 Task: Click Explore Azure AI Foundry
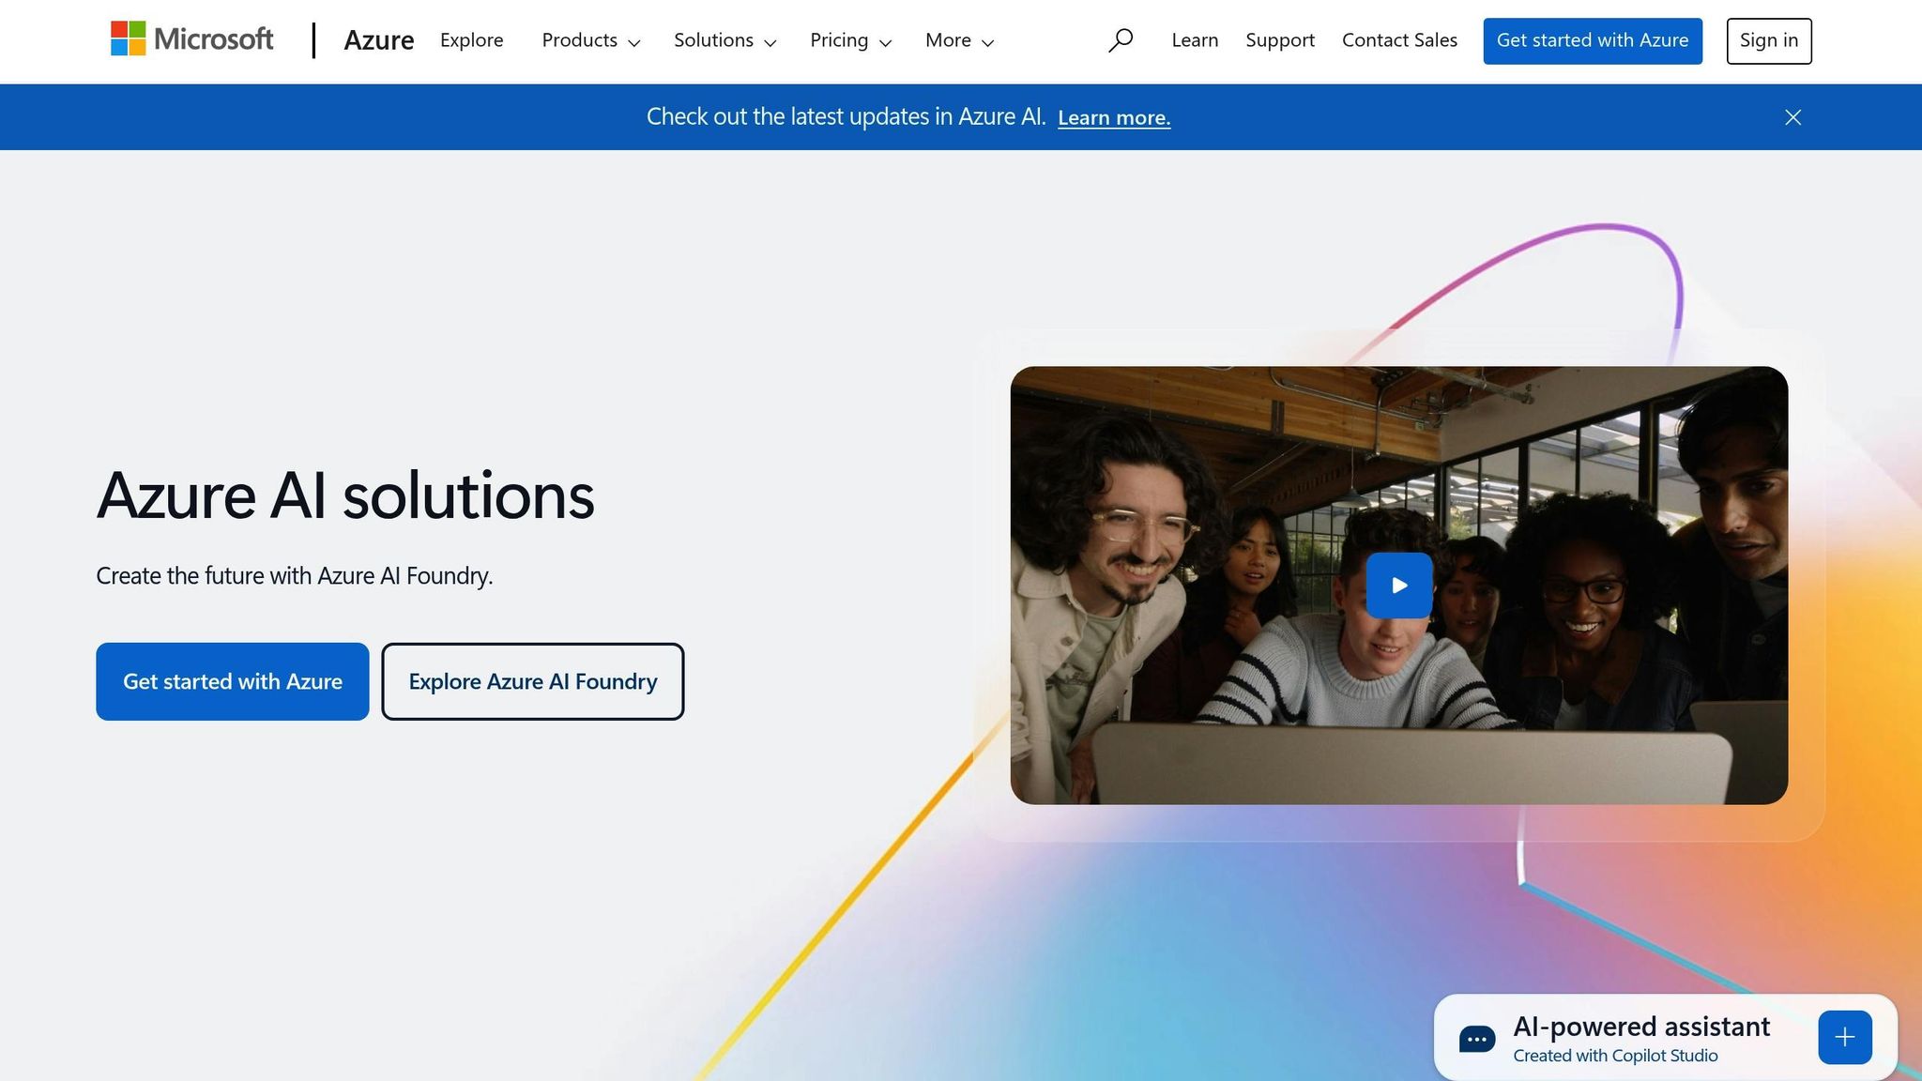(x=532, y=681)
